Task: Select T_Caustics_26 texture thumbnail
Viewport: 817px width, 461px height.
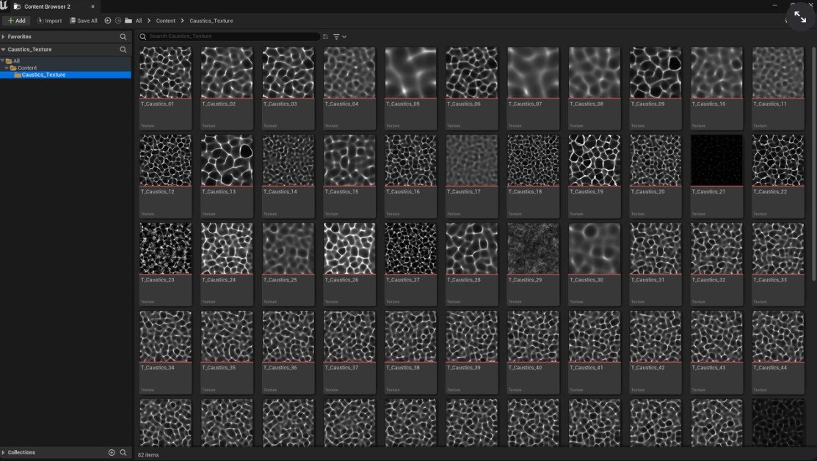Action: coord(349,248)
